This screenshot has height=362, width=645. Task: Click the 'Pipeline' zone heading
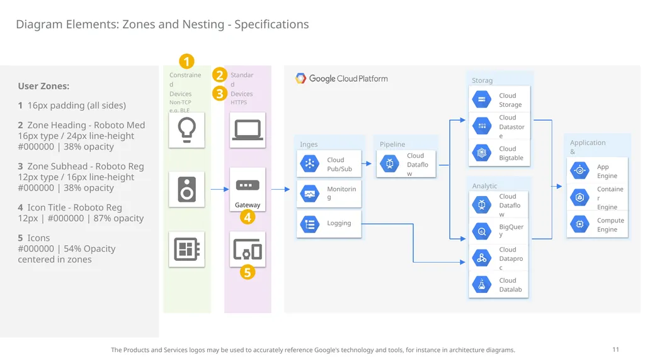coord(392,144)
